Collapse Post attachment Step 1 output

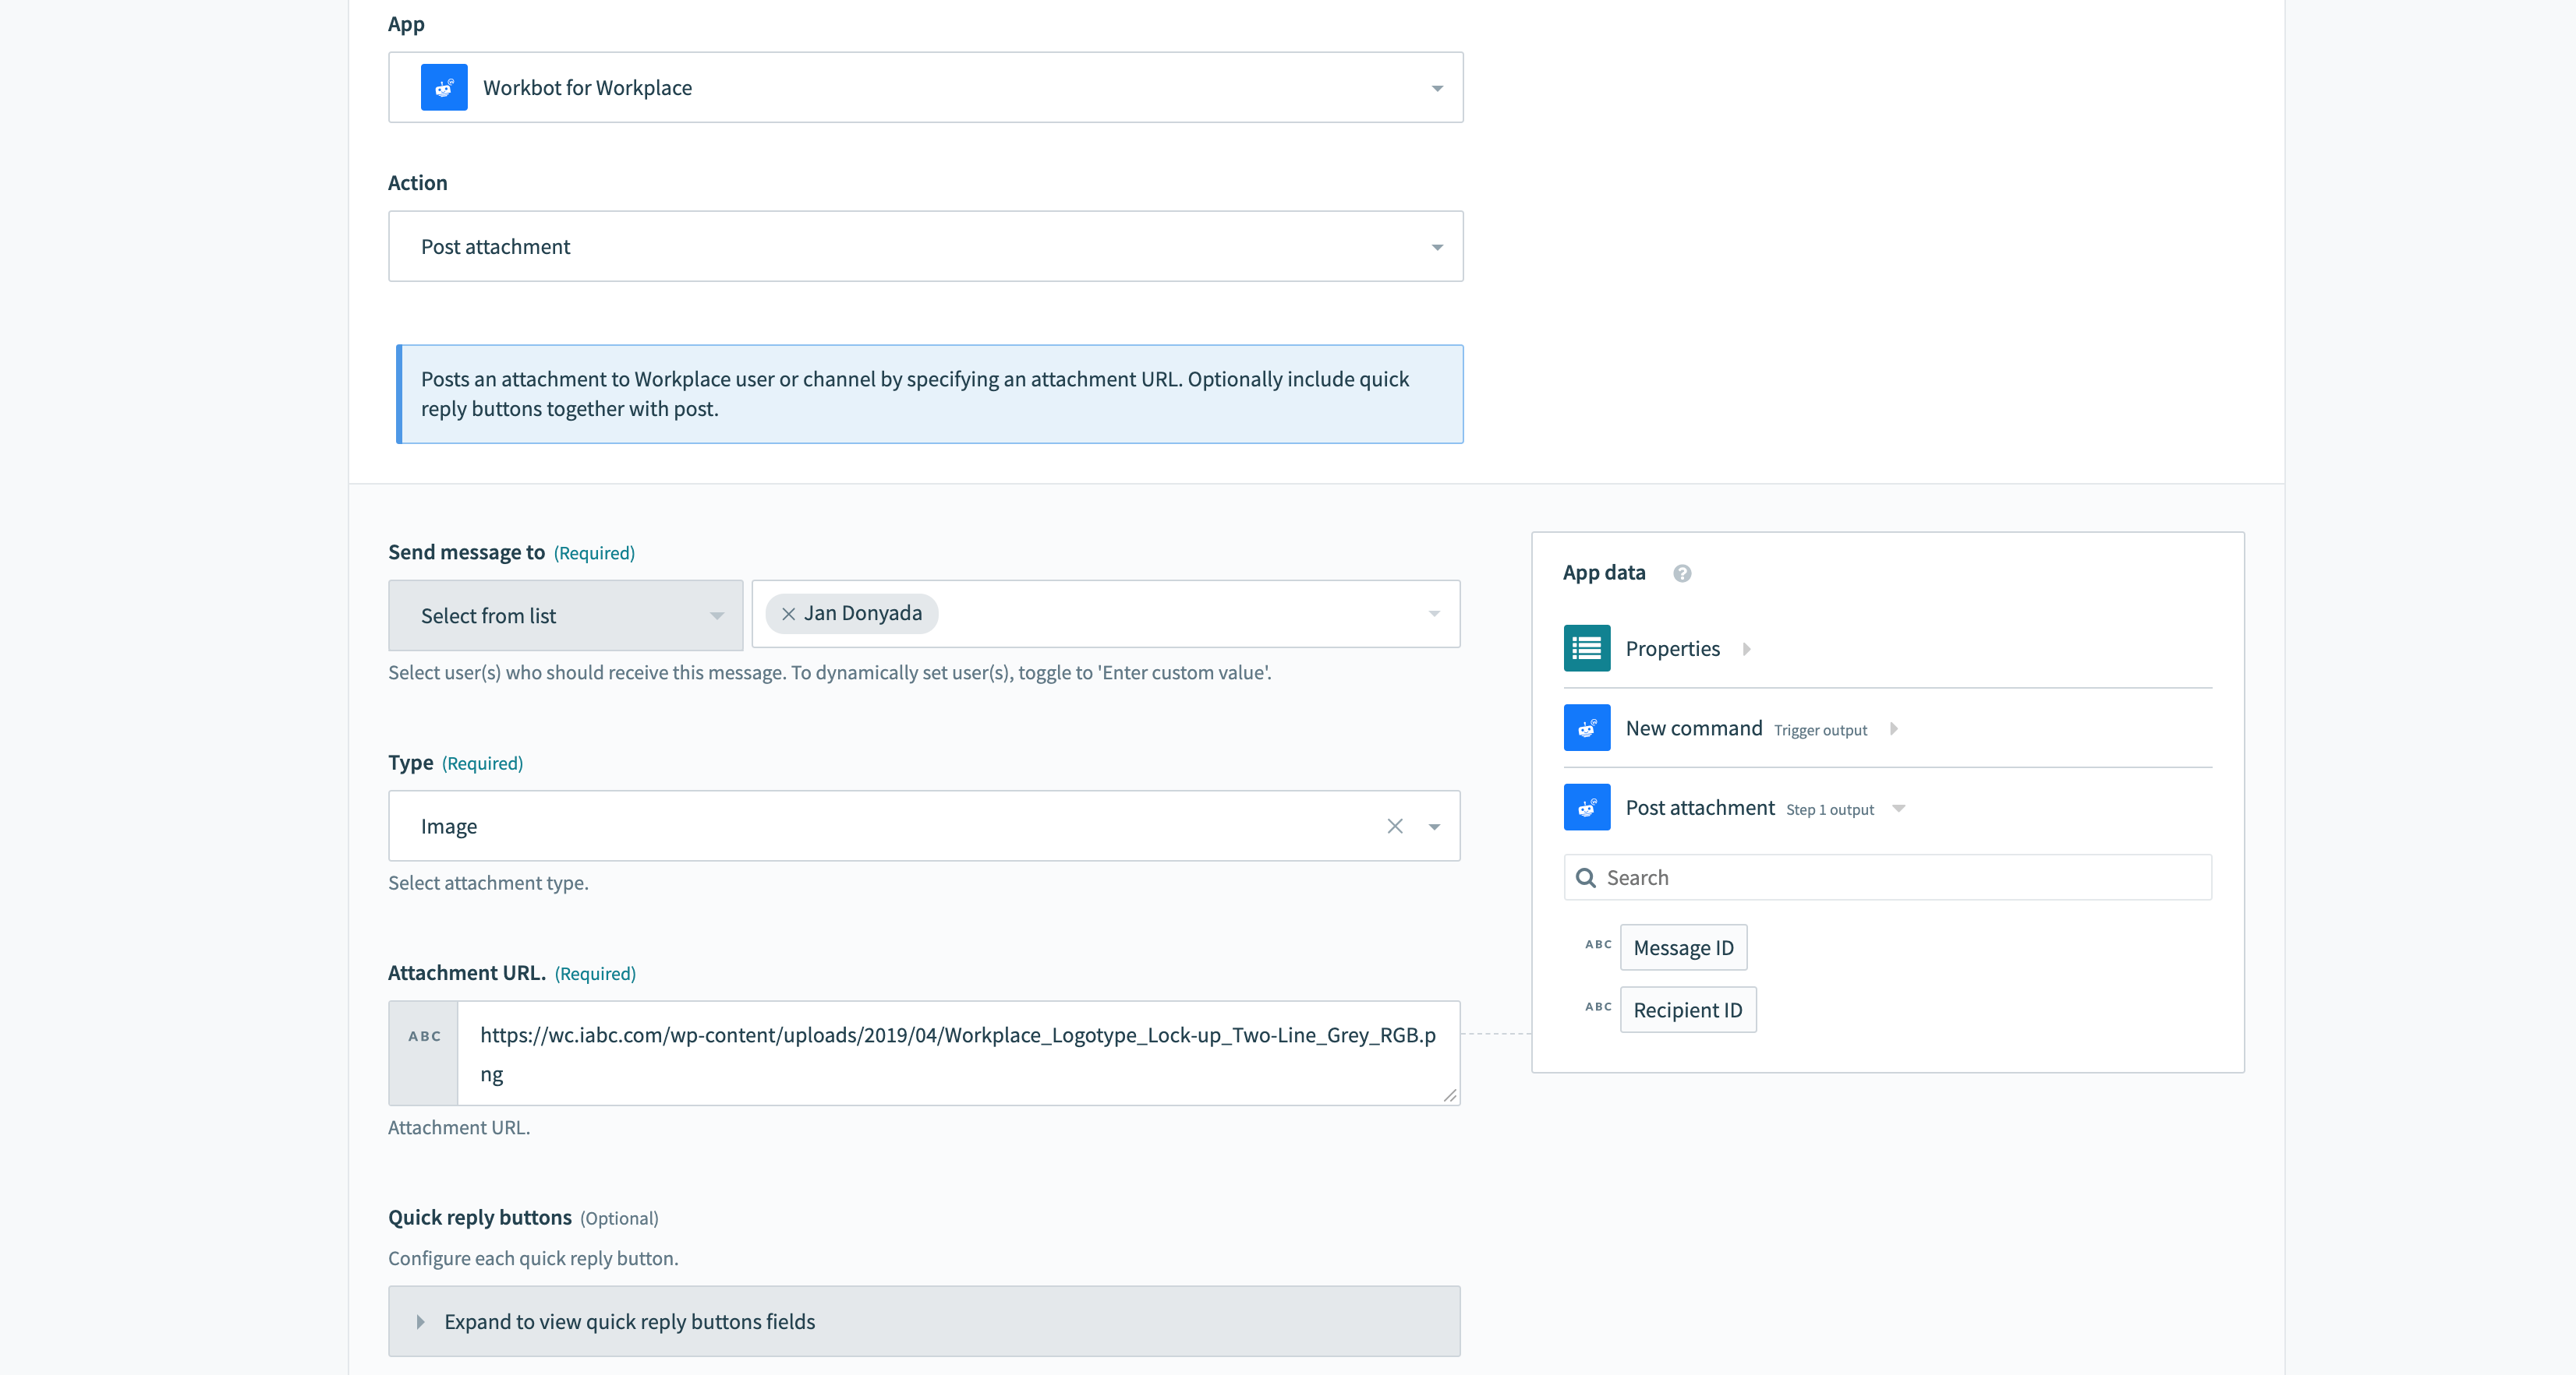(x=1898, y=807)
